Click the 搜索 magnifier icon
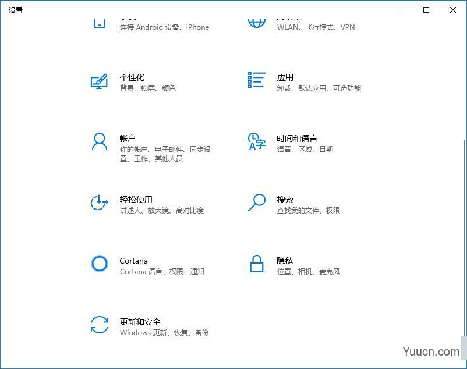 click(257, 203)
